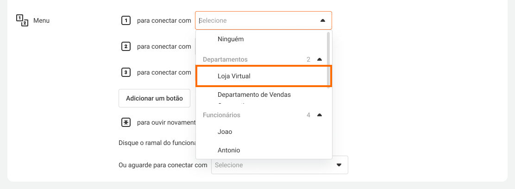The width and height of the screenshot is (515, 189).
Task: Click the asterisk key icon
Action: coord(126,122)
